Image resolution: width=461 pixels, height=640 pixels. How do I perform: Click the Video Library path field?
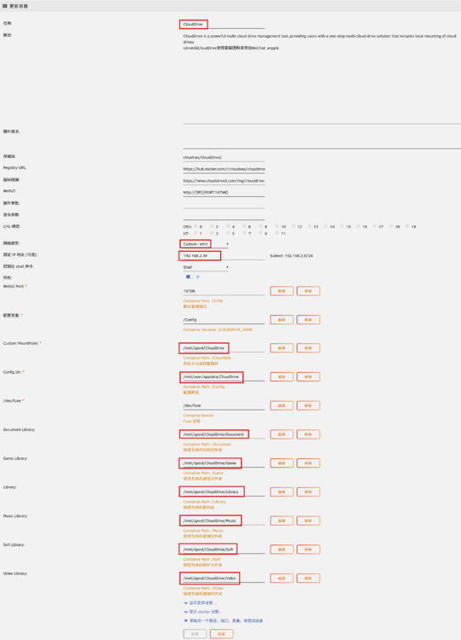224,579
